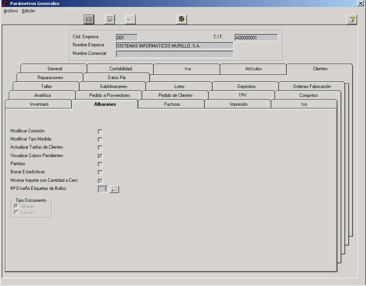The image size is (366, 286).
Task: Click the Save floppy disk toolbar icon
Action: (110, 19)
